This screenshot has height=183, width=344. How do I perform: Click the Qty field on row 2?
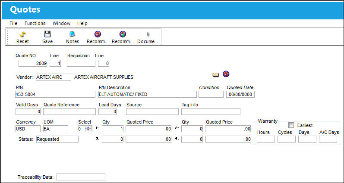(x=192, y=129)
